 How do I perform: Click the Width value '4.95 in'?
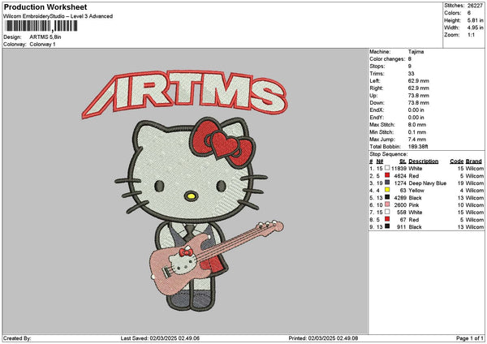point(475,28)
